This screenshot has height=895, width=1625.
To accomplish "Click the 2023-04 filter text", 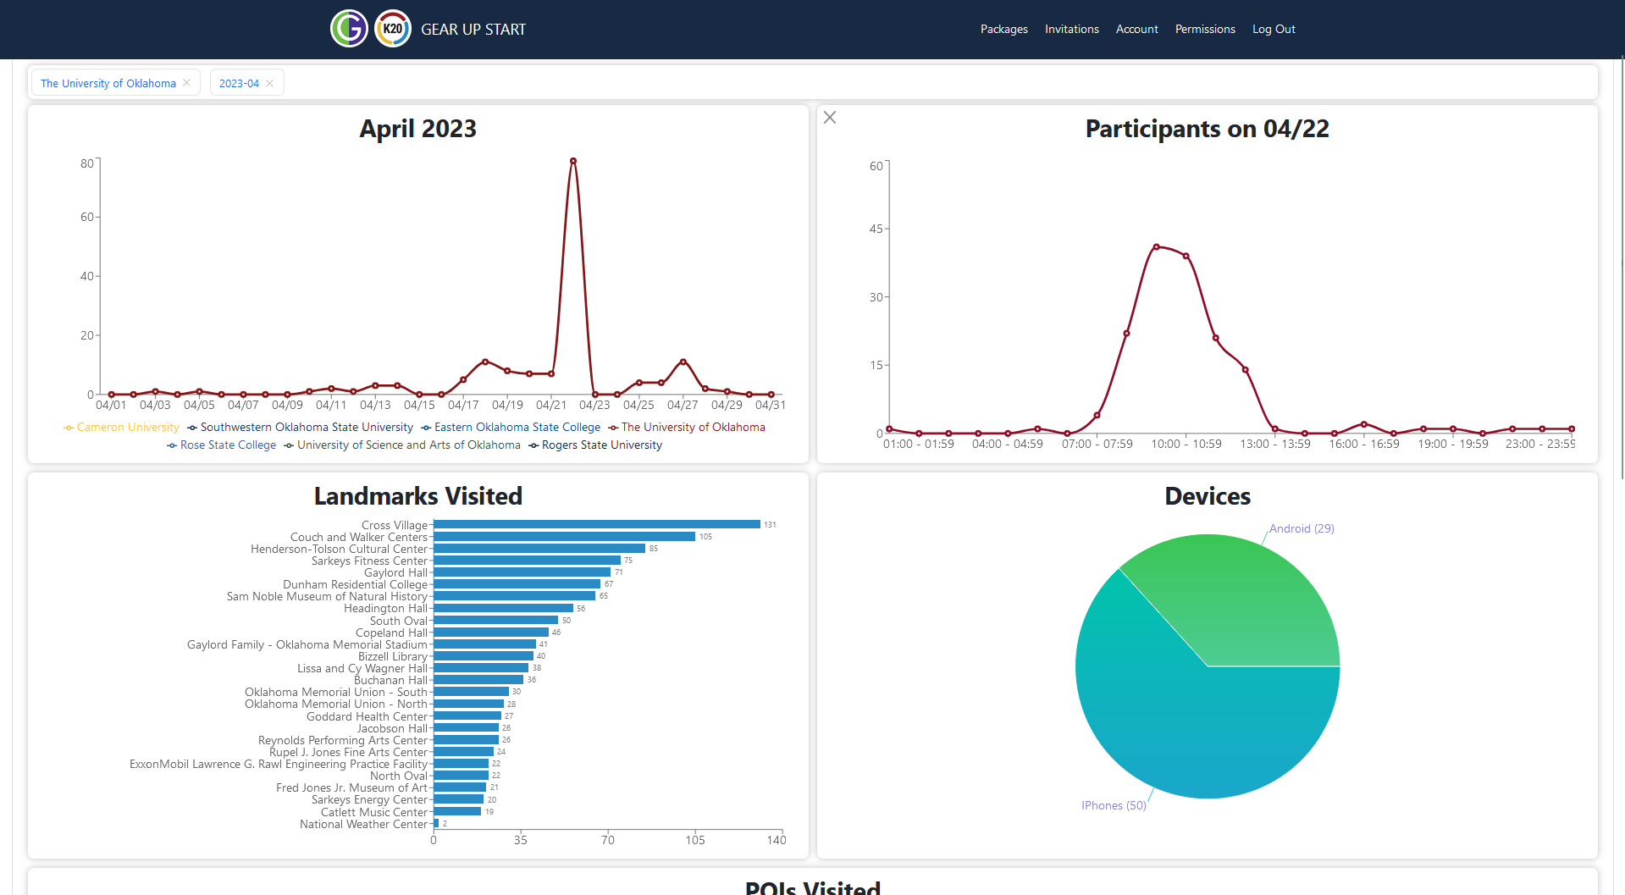I will (x=239, y=83).
